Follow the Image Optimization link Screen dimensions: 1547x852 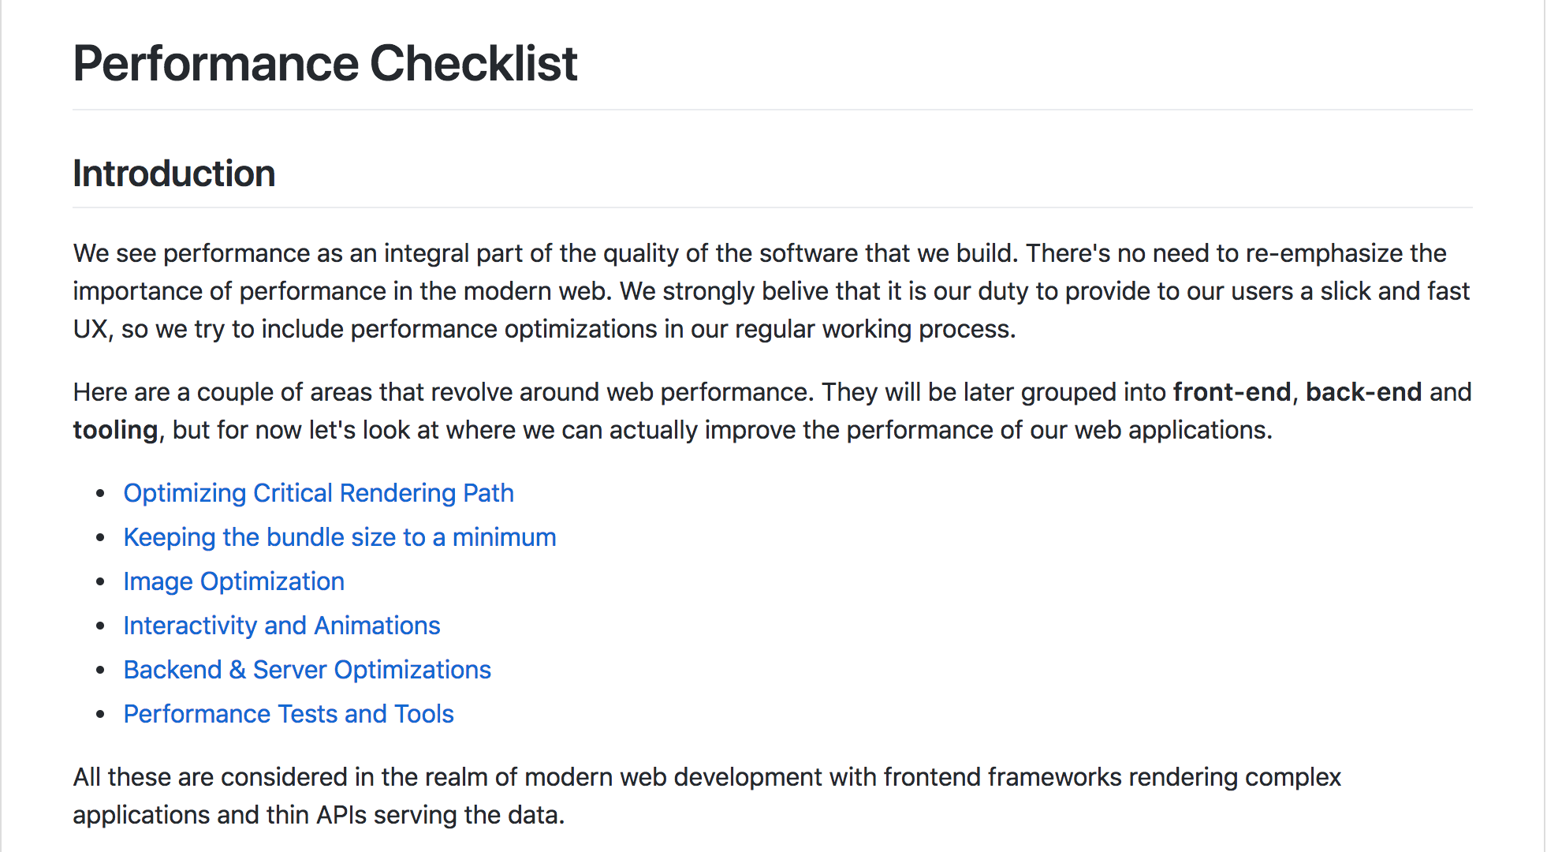pos(234,581)
